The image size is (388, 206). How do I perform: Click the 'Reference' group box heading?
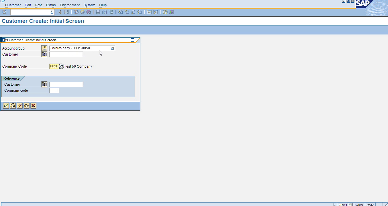pyautogui.click(x=11, y=79)
